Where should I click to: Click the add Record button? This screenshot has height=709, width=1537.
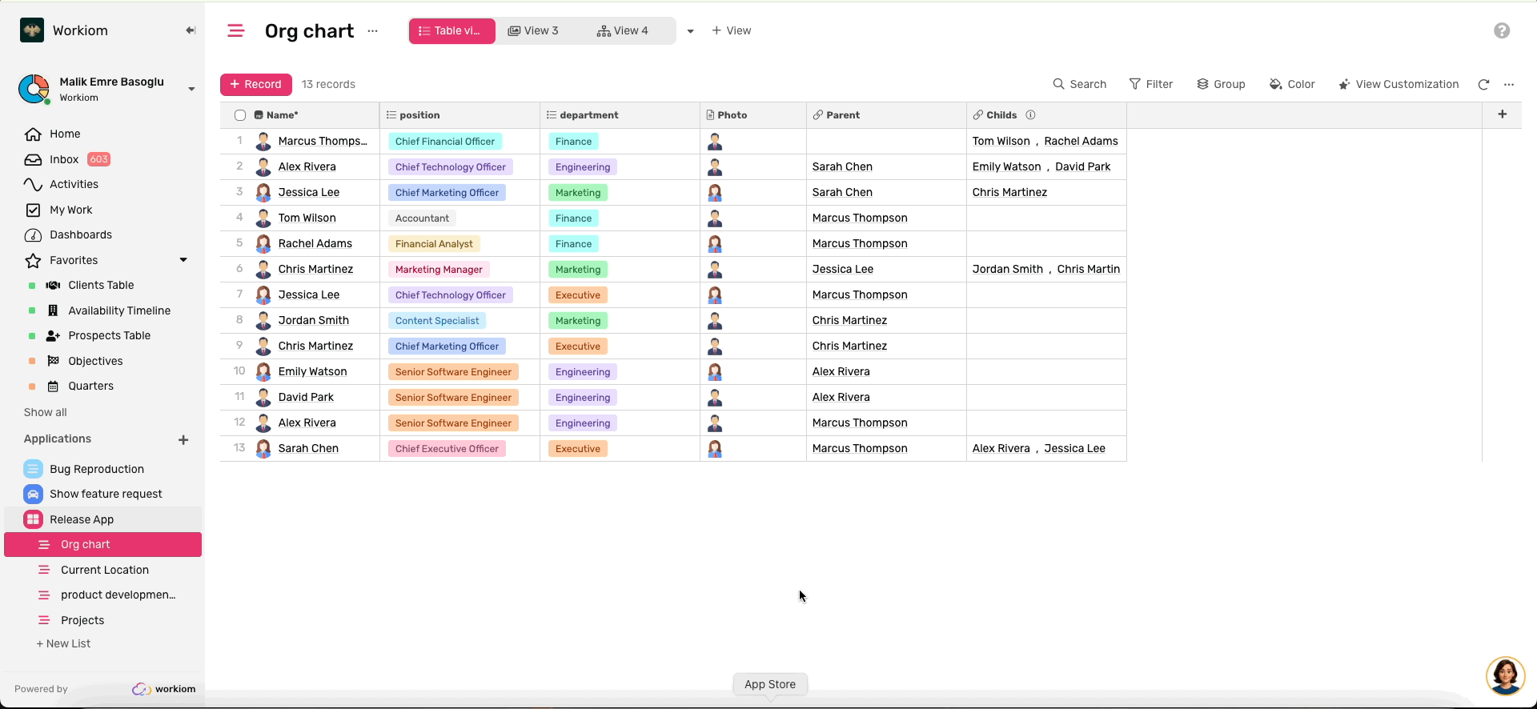(255, 84)
